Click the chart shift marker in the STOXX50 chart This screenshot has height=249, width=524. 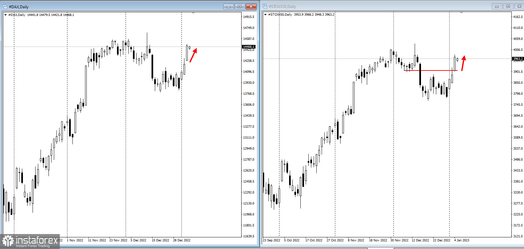point(461,13)
